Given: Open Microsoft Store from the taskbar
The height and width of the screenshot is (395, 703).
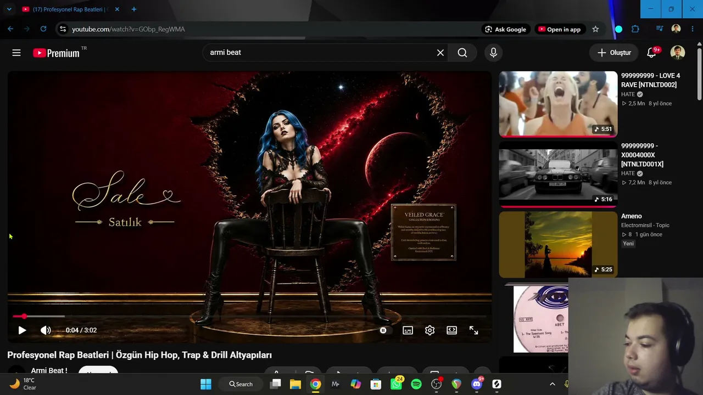Looking at the screenshot, I should coord(376,384).
